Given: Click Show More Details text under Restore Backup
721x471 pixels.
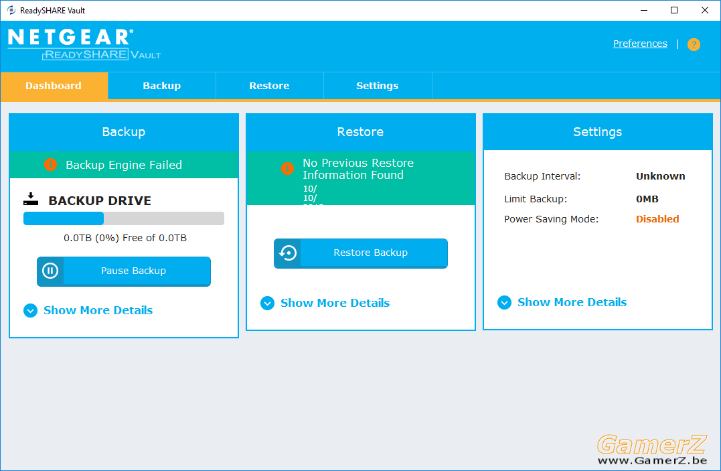Looking at the screenshot, I should pyautogui.click(x=335, y=303).
